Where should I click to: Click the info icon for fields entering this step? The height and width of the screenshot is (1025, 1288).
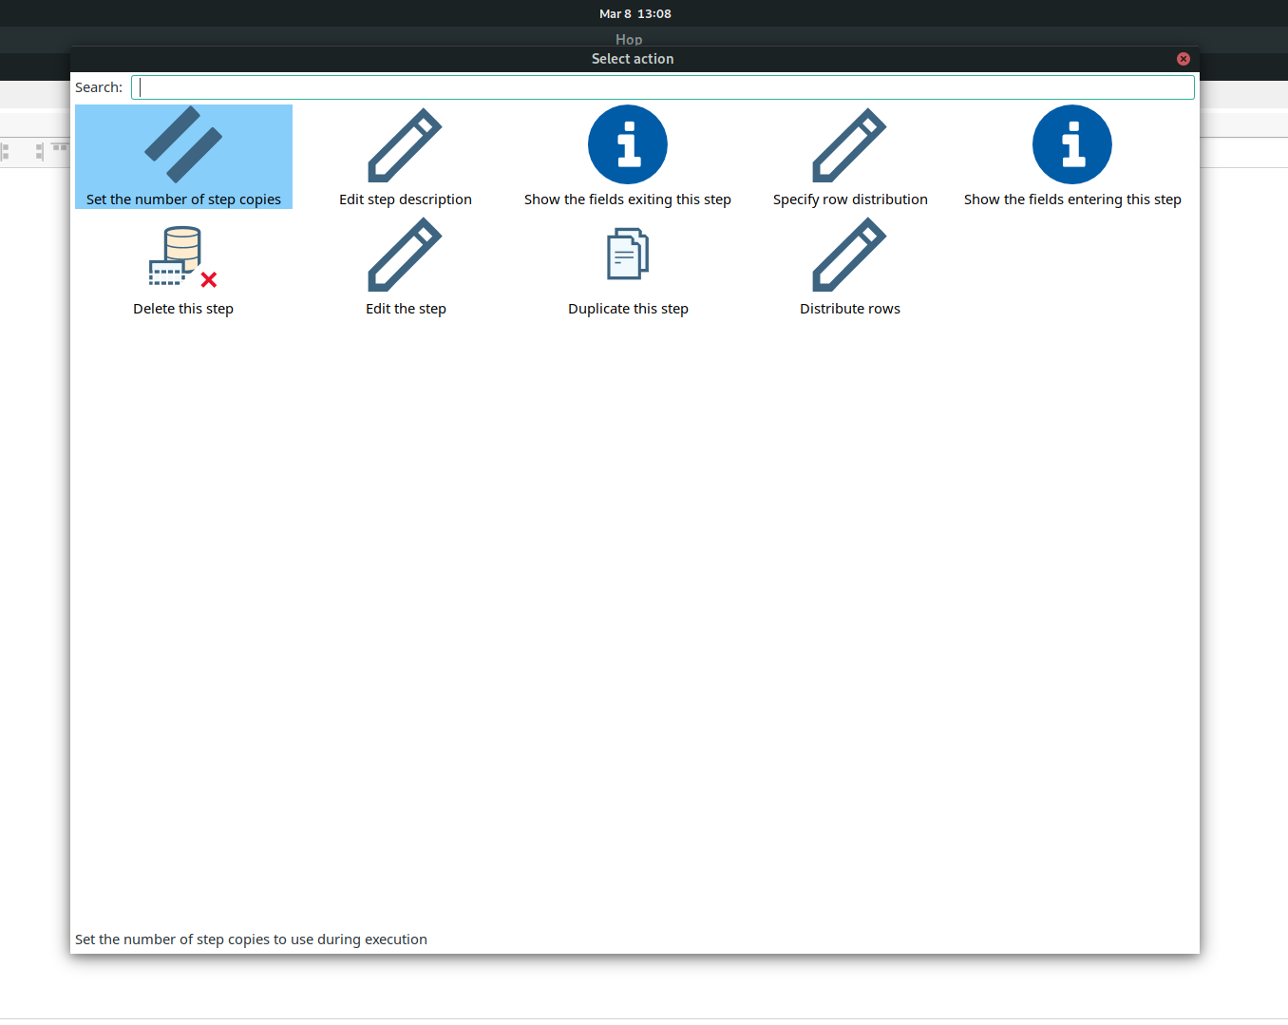coord(1072,144)
